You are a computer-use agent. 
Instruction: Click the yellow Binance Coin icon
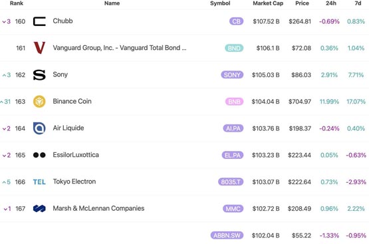tap(39, 102)
